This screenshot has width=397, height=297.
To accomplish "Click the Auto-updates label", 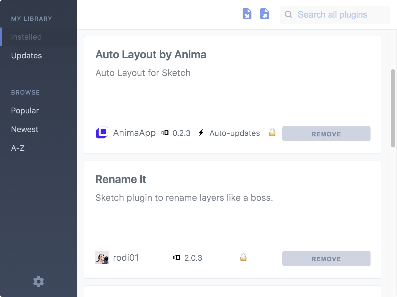I will click(x=235, y=133).
